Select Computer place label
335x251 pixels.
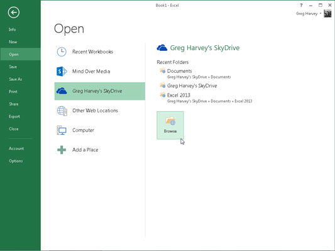pyautogui.click(x=83, y=130)
